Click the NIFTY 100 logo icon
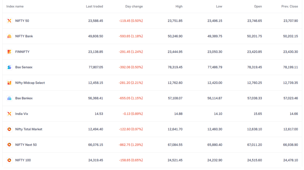The width and height of the screenshot is (304, 170). [x=9, y=160]
